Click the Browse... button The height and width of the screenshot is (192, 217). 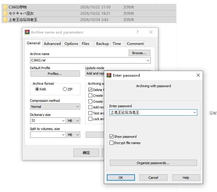139,53
